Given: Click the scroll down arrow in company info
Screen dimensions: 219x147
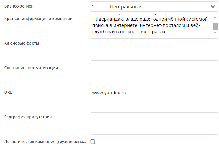Looking at the screenshot, I should click(215, 32).
